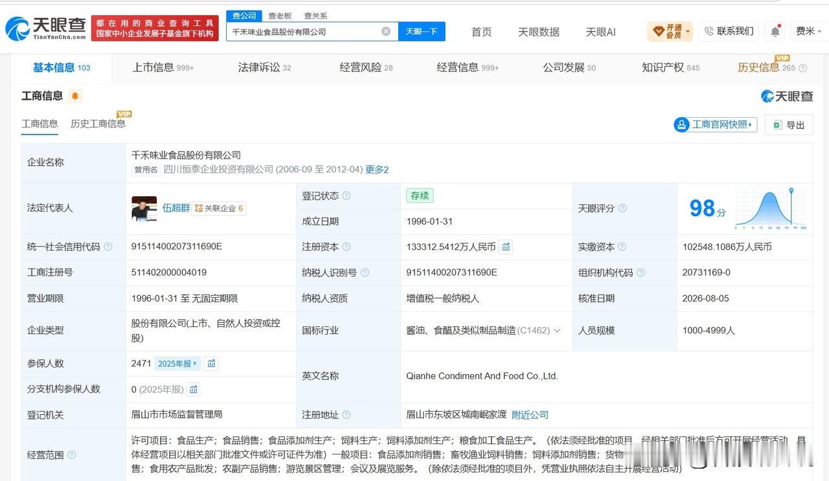Click the 工商注册号 value 511402000004019

click(169, 273)
